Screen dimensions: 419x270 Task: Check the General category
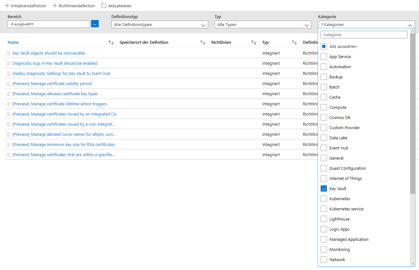(x=324, y=158)
